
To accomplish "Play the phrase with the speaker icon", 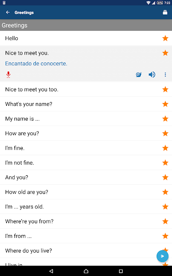I will coord(152,75).
